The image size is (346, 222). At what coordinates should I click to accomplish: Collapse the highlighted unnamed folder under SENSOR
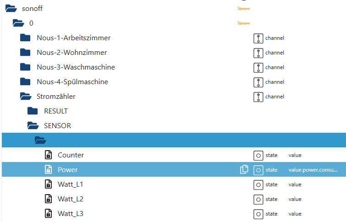[x=40, y=141]
